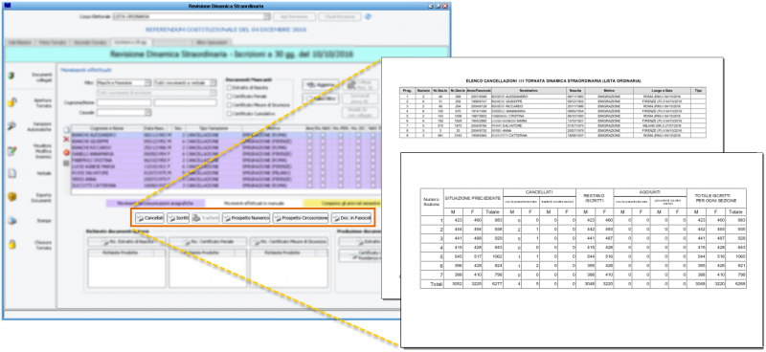Enable Certificato Misure di Sicurezza checkbox
The image size is (766, 352).
click(229, 105)
